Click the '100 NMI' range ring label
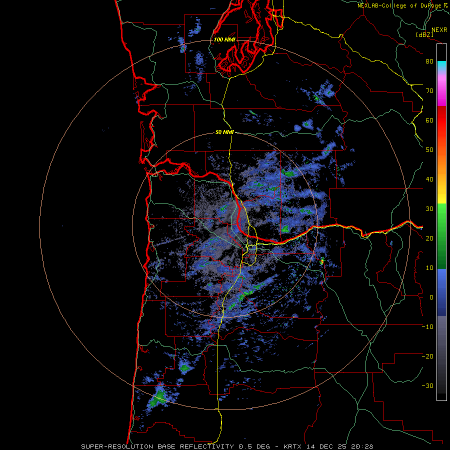This screenshot has width=450, height=450. coord(224,39)
